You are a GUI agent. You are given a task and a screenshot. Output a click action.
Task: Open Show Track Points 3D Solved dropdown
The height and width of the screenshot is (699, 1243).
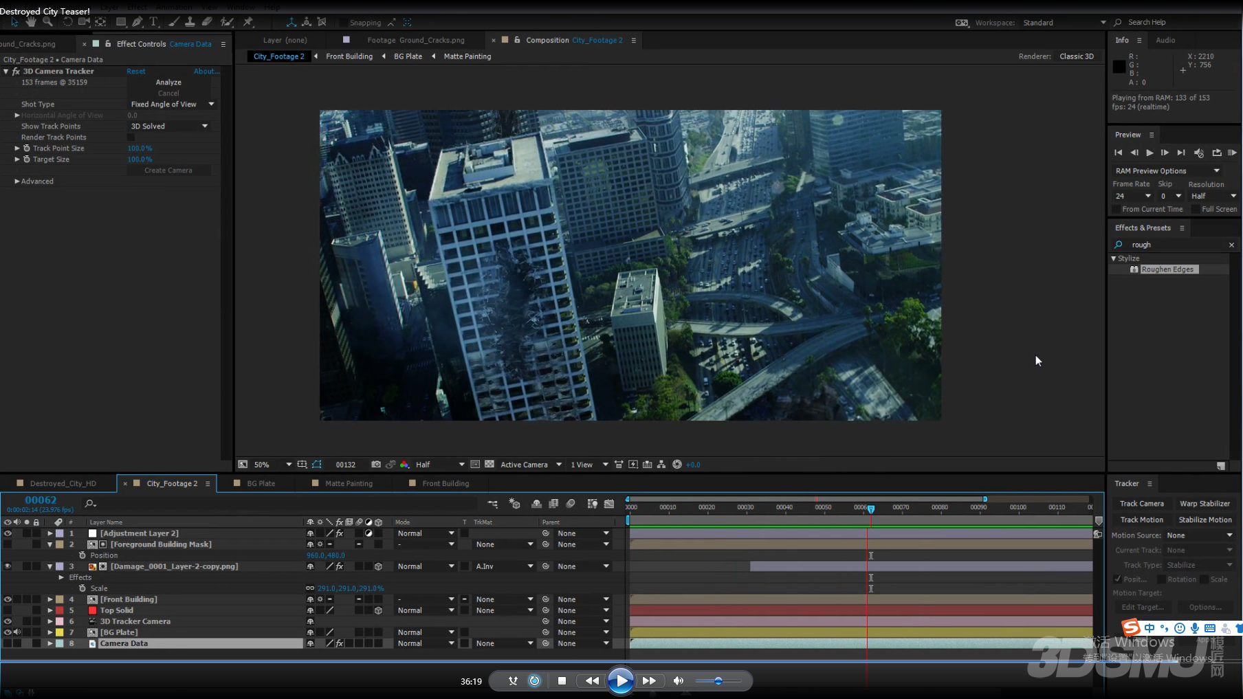point(169,126)
